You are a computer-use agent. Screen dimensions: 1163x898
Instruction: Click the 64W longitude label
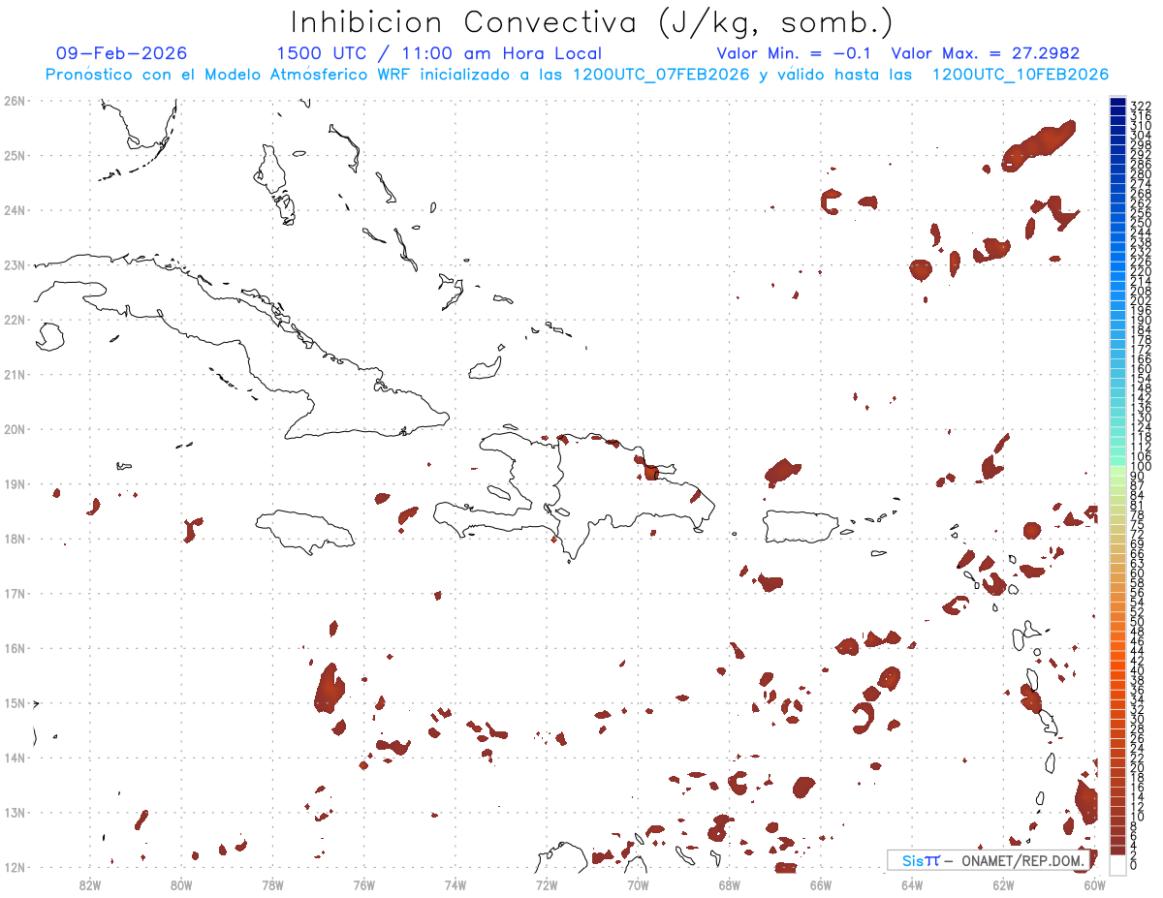click(x=912, y=883)
